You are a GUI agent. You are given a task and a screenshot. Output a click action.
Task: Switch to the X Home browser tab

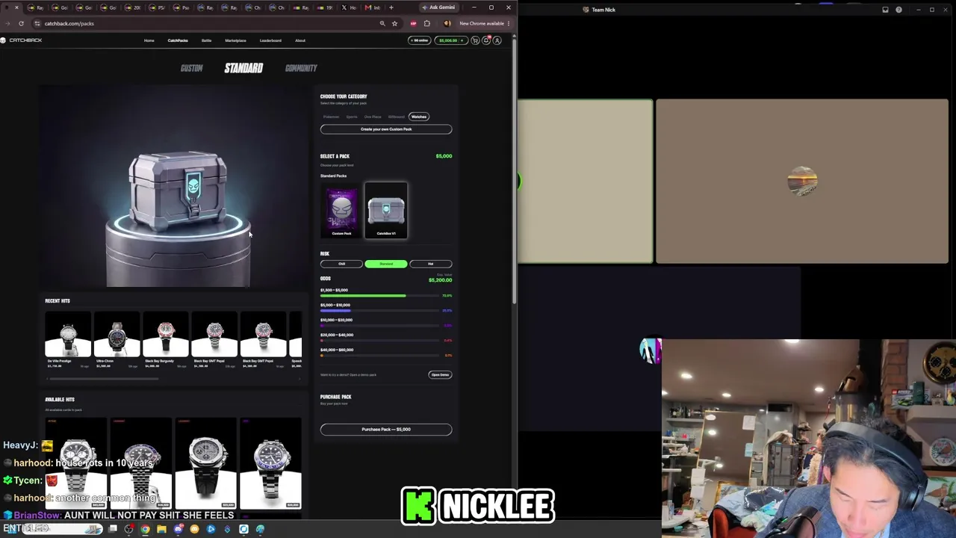(x=352, y=7)
